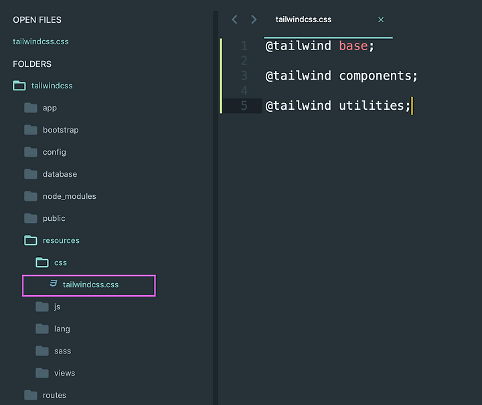Place cursor on the word components
482x405 pixels.
point(376,76)
